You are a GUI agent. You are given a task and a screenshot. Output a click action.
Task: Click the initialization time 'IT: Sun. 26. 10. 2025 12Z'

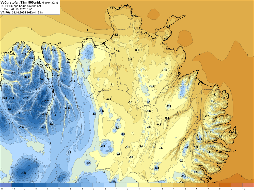[x=16, y=9]
